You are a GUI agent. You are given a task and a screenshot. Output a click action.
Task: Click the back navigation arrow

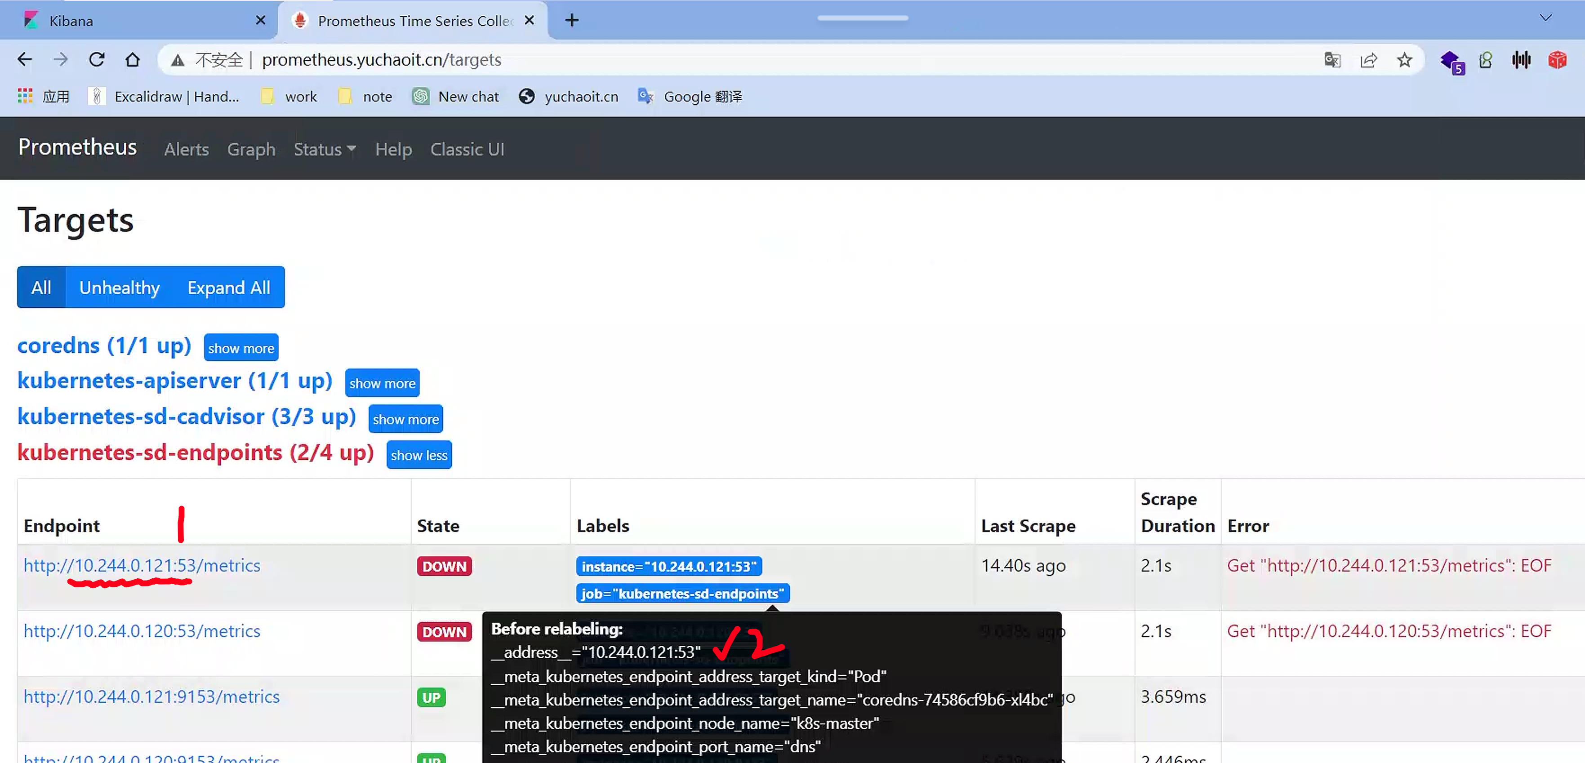(x=25, y=60)
